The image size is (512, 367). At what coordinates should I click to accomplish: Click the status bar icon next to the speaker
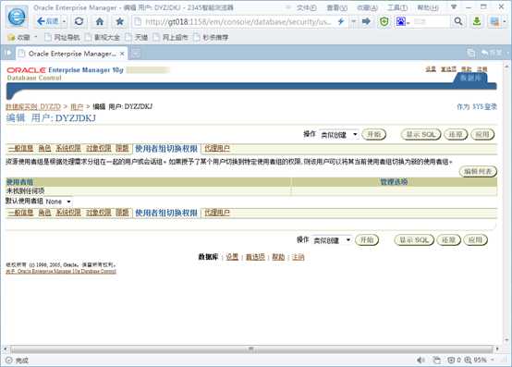(x=436, y=360)
